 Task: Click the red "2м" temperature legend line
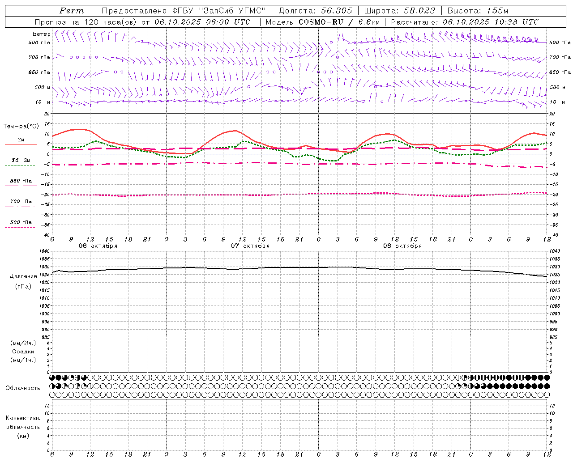[21, 144]
